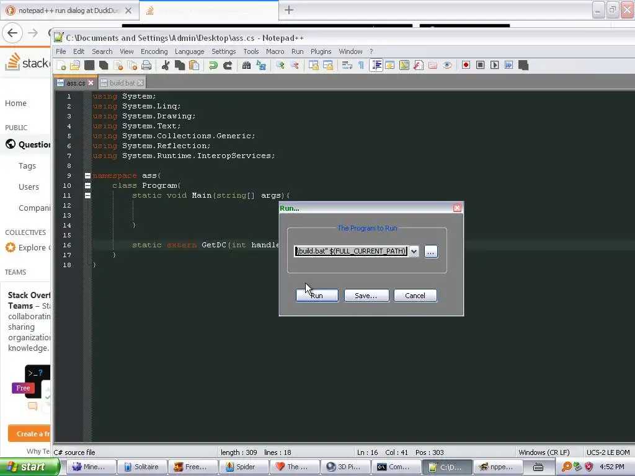Open Solitaire from the taskbar
635x476 pixels.
[x=142, y=467]
